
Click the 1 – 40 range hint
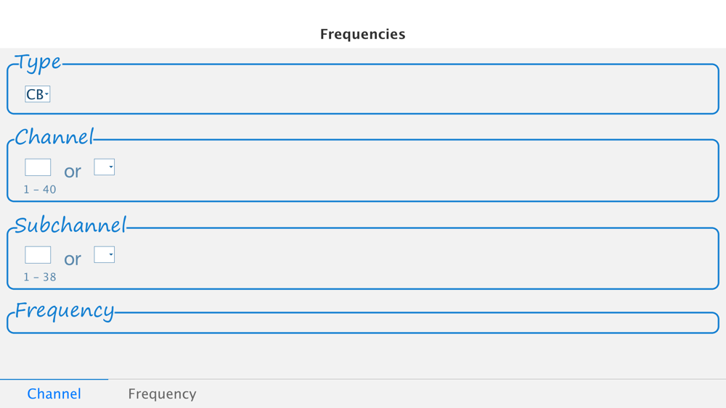click(40, 189)
